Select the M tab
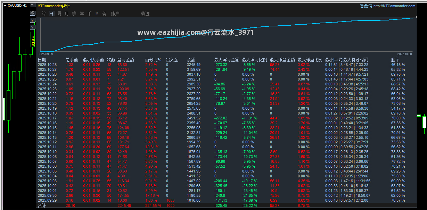Screen dimensions: 427x210 coord(97,14)
